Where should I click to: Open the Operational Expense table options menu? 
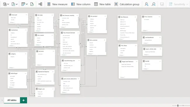pyautogui.click(x=53, y=72)
